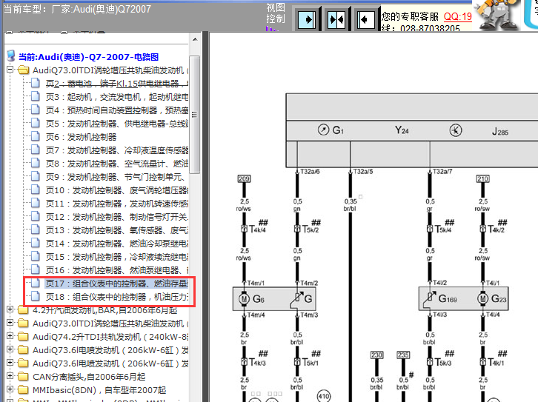
Task: Click the page icon beside 页10
Action: tap(36, 190)
